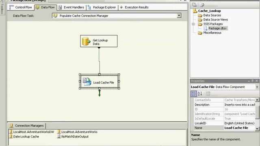Click the Execution Results green arrow icon
Image resolution: width=260 pixels, height=146 pixels.
coord(121,7)
